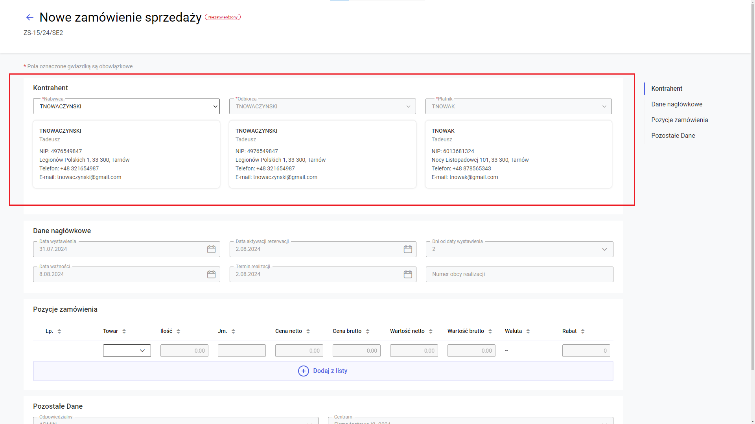755x424 pixels.
Task: Open calendar for Data wystawienia
Action: point(211,249)
